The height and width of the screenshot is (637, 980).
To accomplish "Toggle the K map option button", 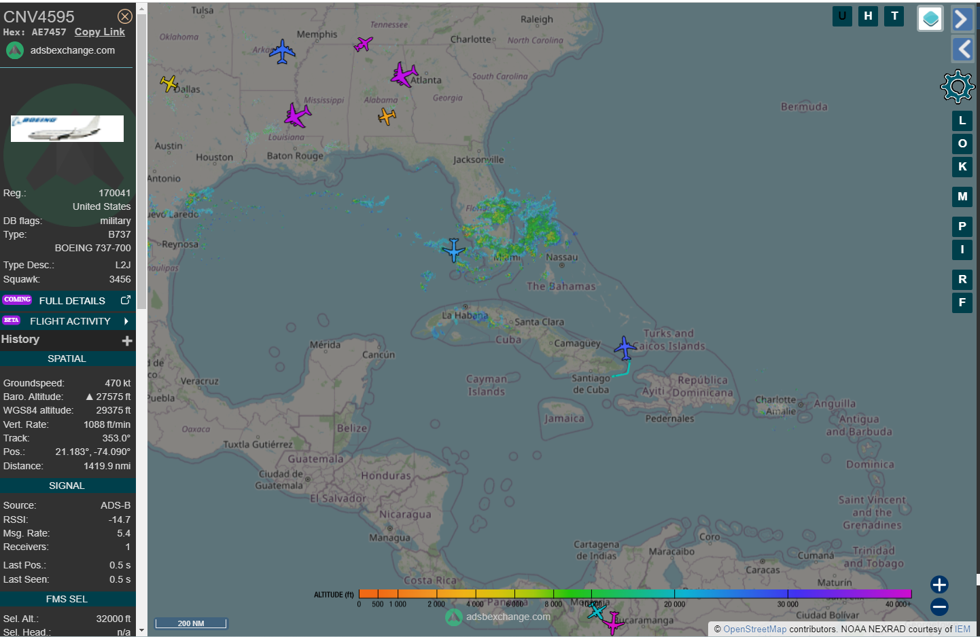I will pos(962,167).
